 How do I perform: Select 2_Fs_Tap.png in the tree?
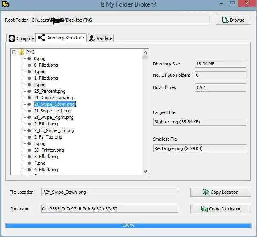coord(48,137)
